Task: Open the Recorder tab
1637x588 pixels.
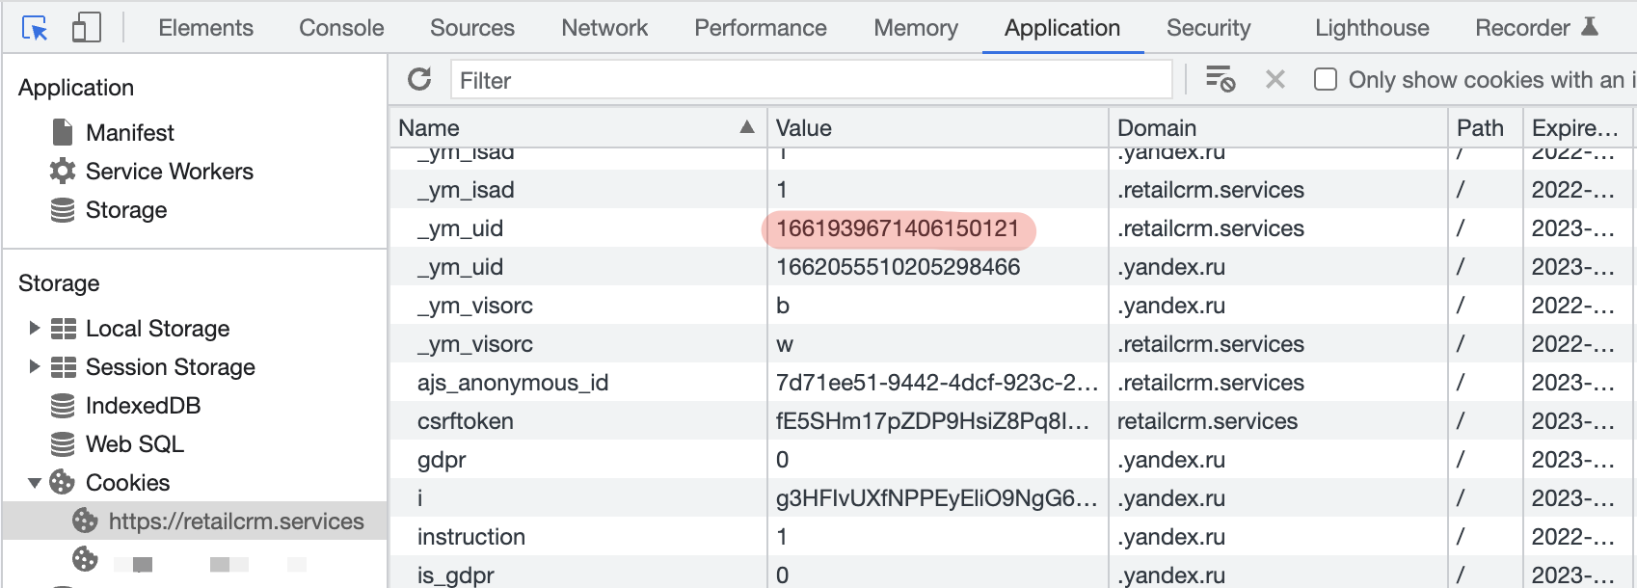Action: click(1522, 28)
